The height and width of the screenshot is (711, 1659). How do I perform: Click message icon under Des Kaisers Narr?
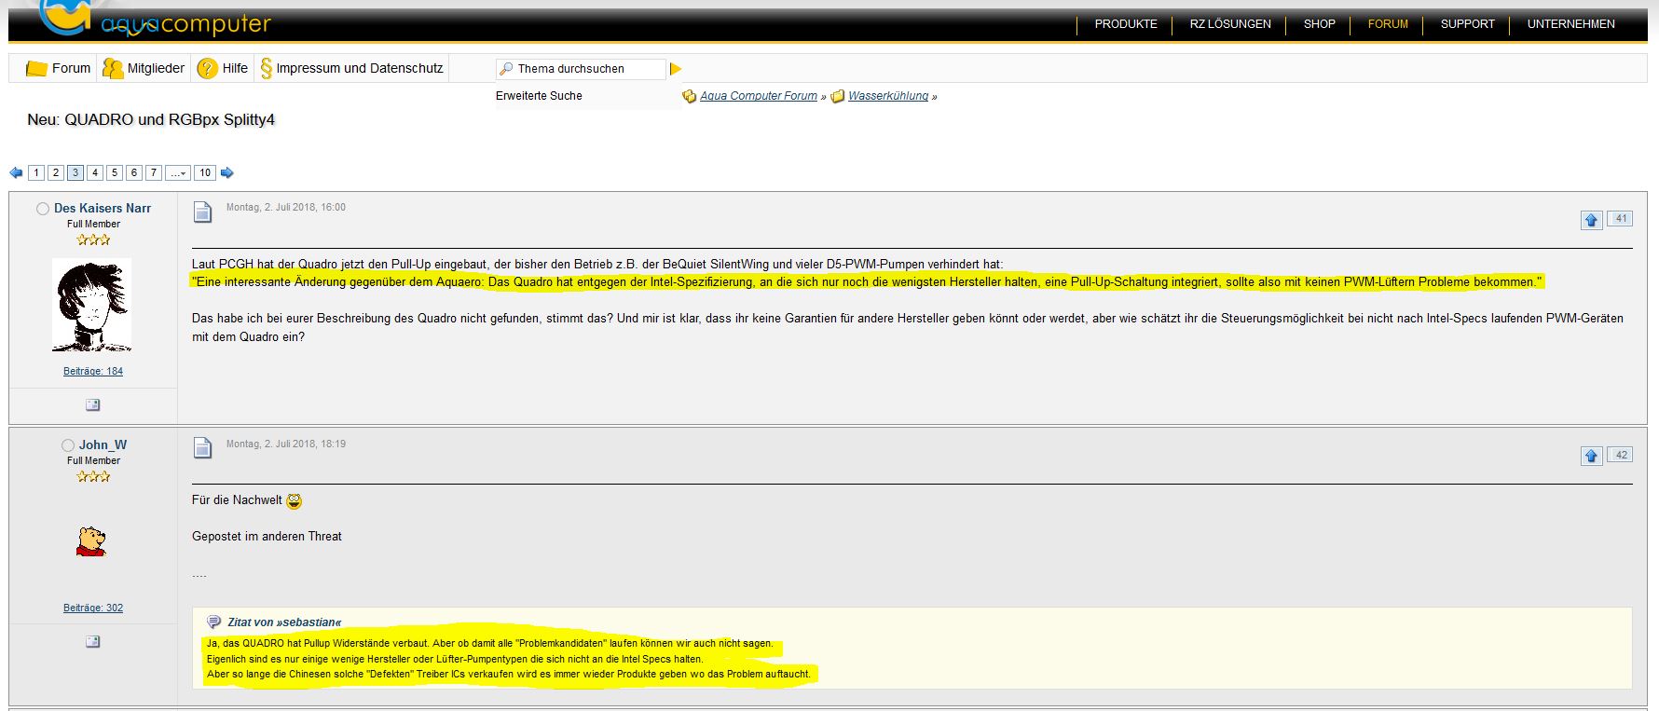92,404
